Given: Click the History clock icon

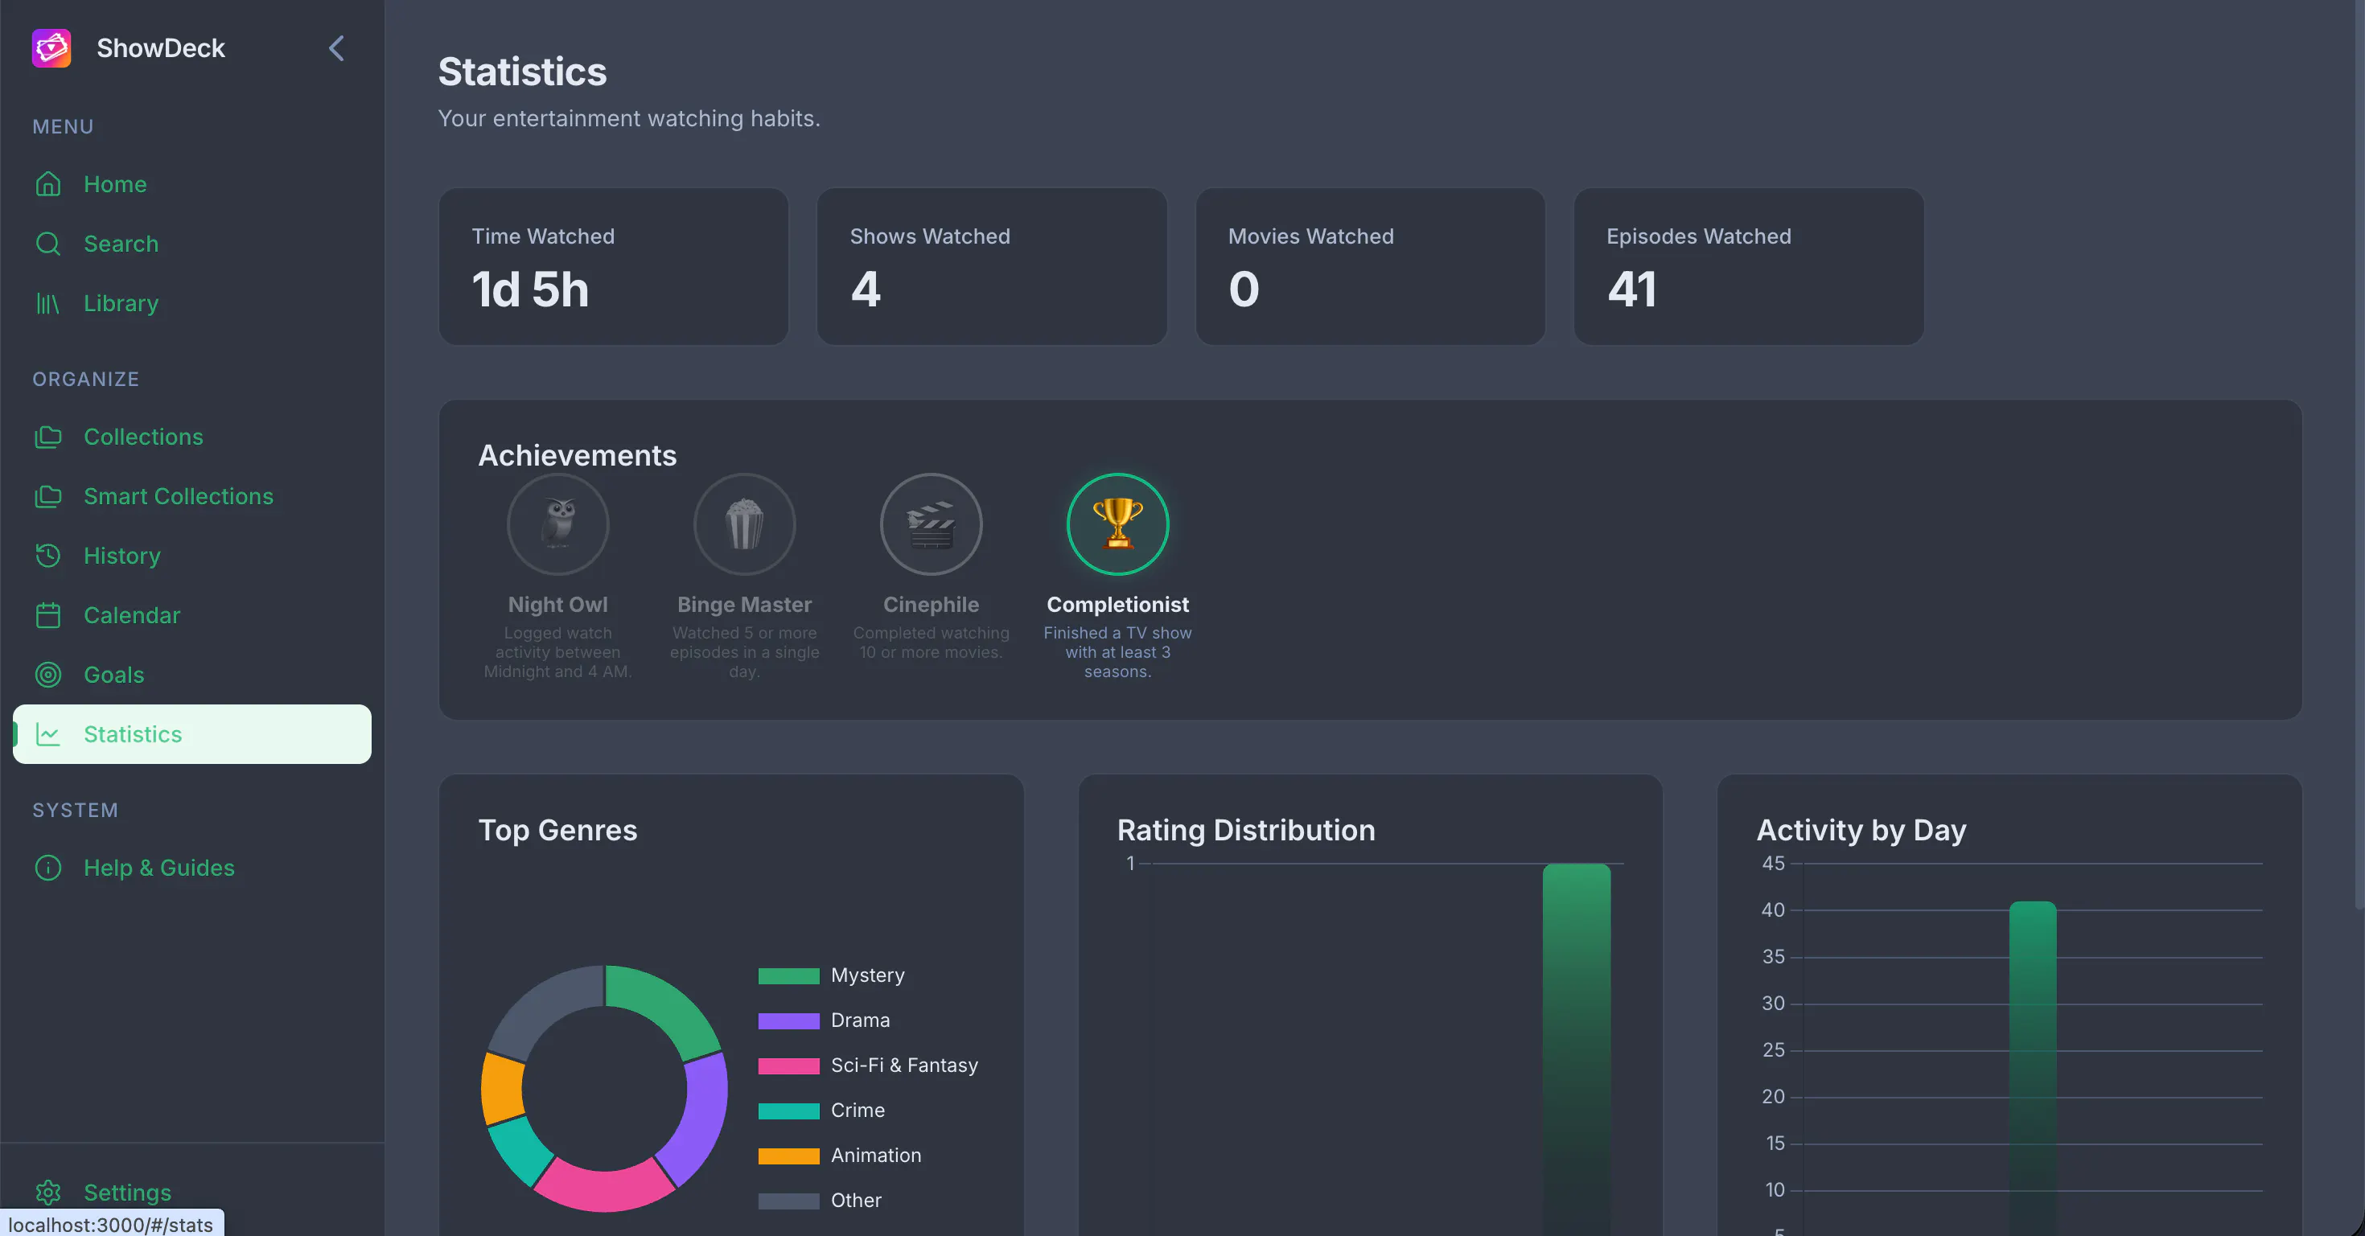Looking at the screenshot, I should click(47, 556).
